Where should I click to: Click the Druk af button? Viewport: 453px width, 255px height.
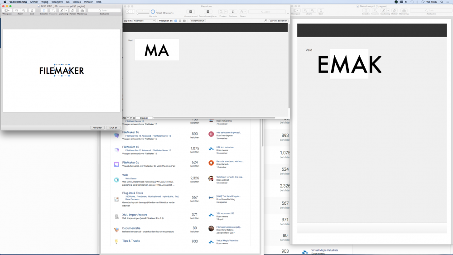point(113,128)
